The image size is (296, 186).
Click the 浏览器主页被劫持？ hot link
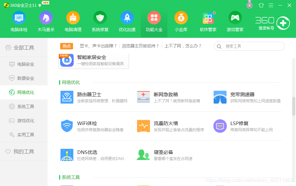[140, 46]
